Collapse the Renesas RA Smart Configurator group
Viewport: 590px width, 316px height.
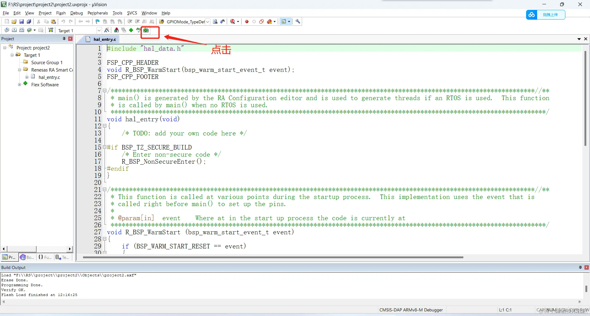point(19,70)
